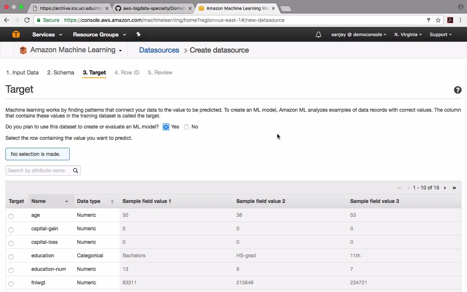The height and width of the screenshot is (292, 467).
Task: Open the Support dropdown
Action: coord(440,35)
